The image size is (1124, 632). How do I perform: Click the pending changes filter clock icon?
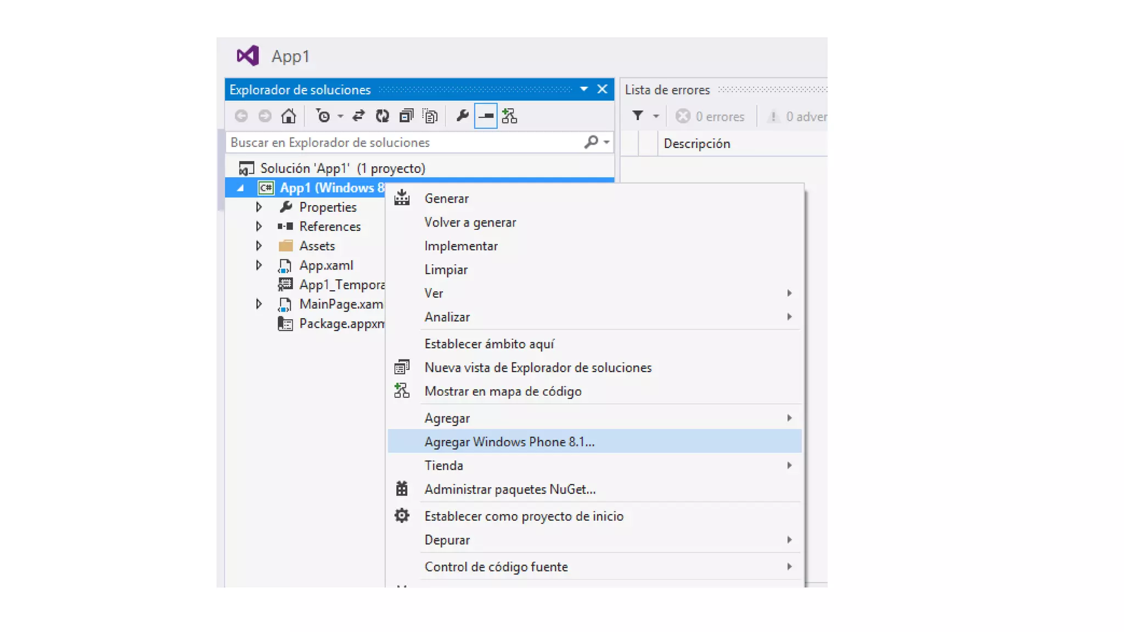point(323,116)
